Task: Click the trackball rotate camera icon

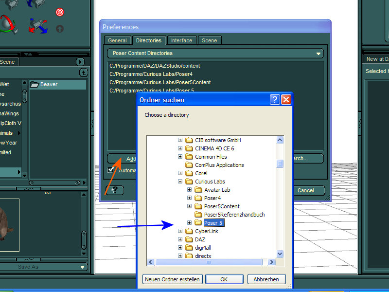Action: (x=8, y=25)
